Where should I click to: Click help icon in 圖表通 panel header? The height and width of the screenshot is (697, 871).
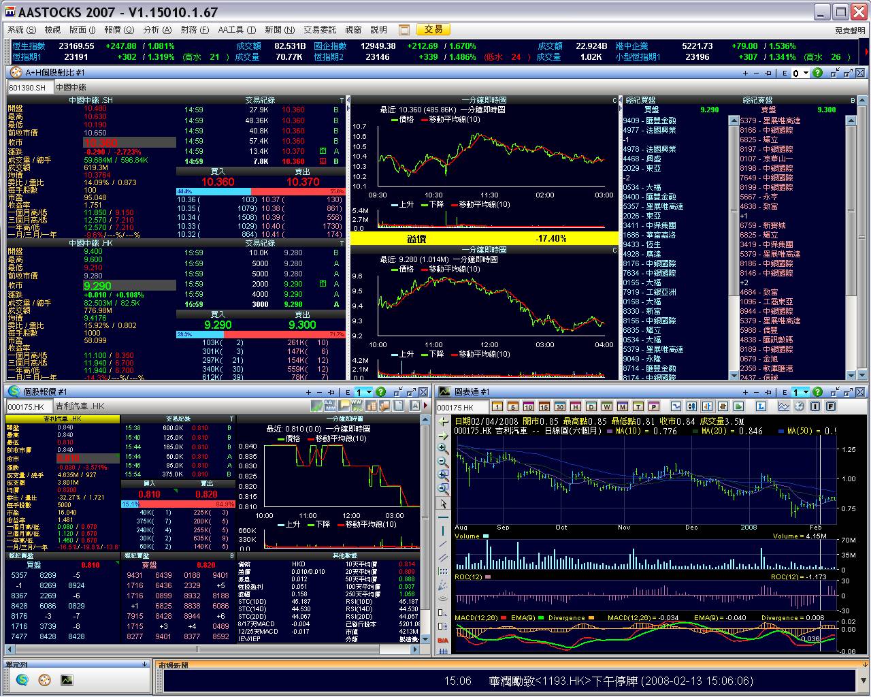(817, 392)
